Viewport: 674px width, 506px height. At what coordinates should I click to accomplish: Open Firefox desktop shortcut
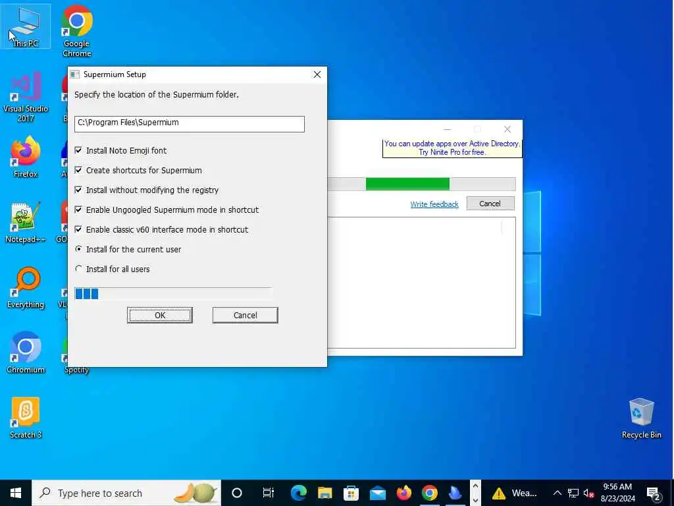click(26, 157)
